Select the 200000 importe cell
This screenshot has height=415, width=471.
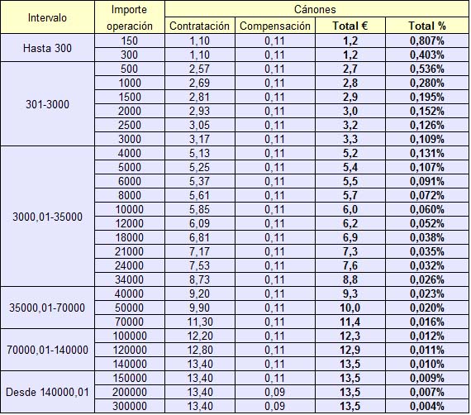130,392
